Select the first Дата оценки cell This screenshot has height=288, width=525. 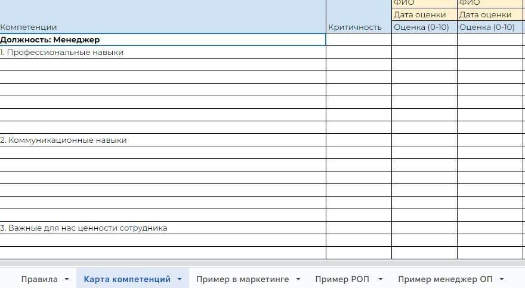(424, 14)
